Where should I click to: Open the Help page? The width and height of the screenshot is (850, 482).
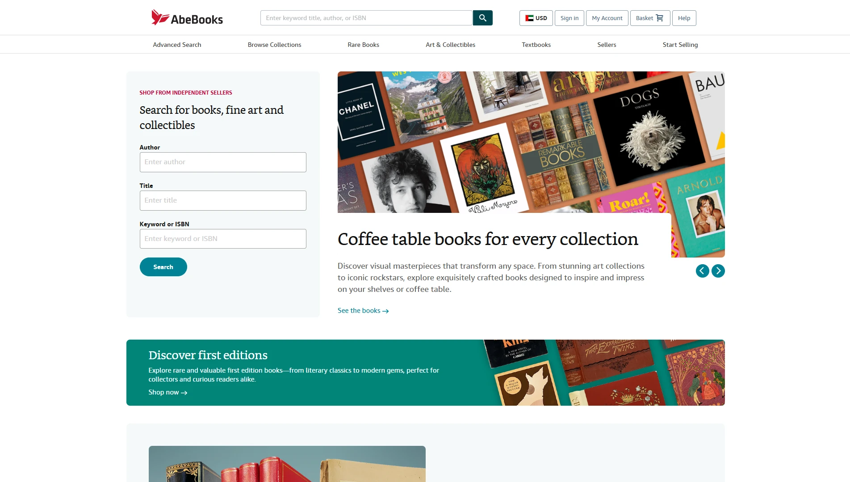coord(684,18)
